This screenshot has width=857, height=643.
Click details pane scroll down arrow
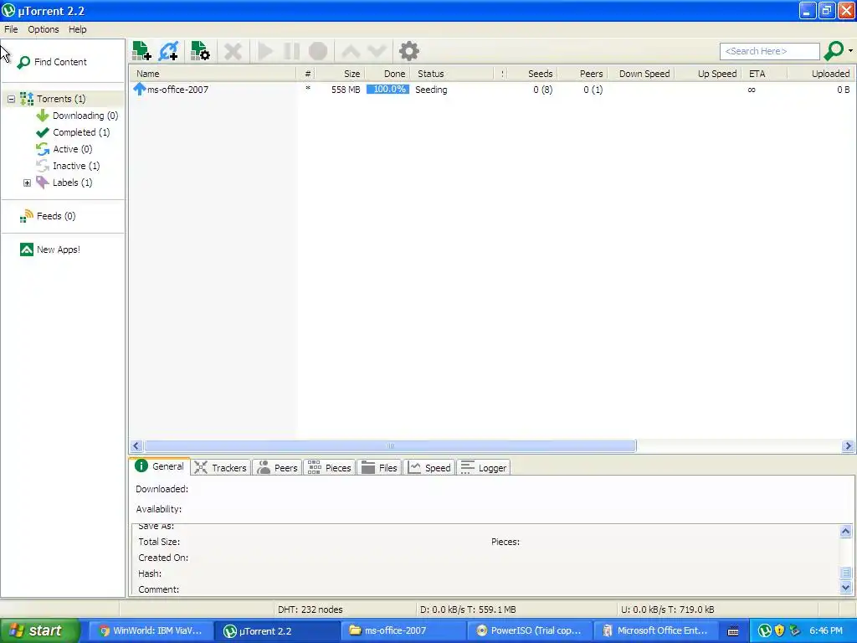click(845, 588)
